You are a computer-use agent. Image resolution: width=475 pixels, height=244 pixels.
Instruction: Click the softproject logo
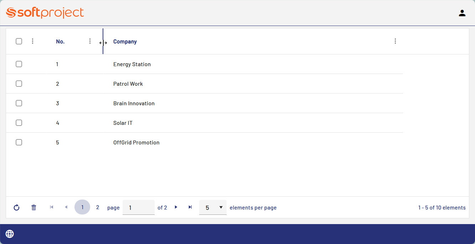click(45, 13)
